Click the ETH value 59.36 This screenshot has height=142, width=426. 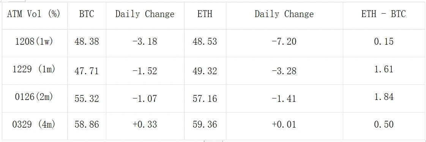coord(205,125)
